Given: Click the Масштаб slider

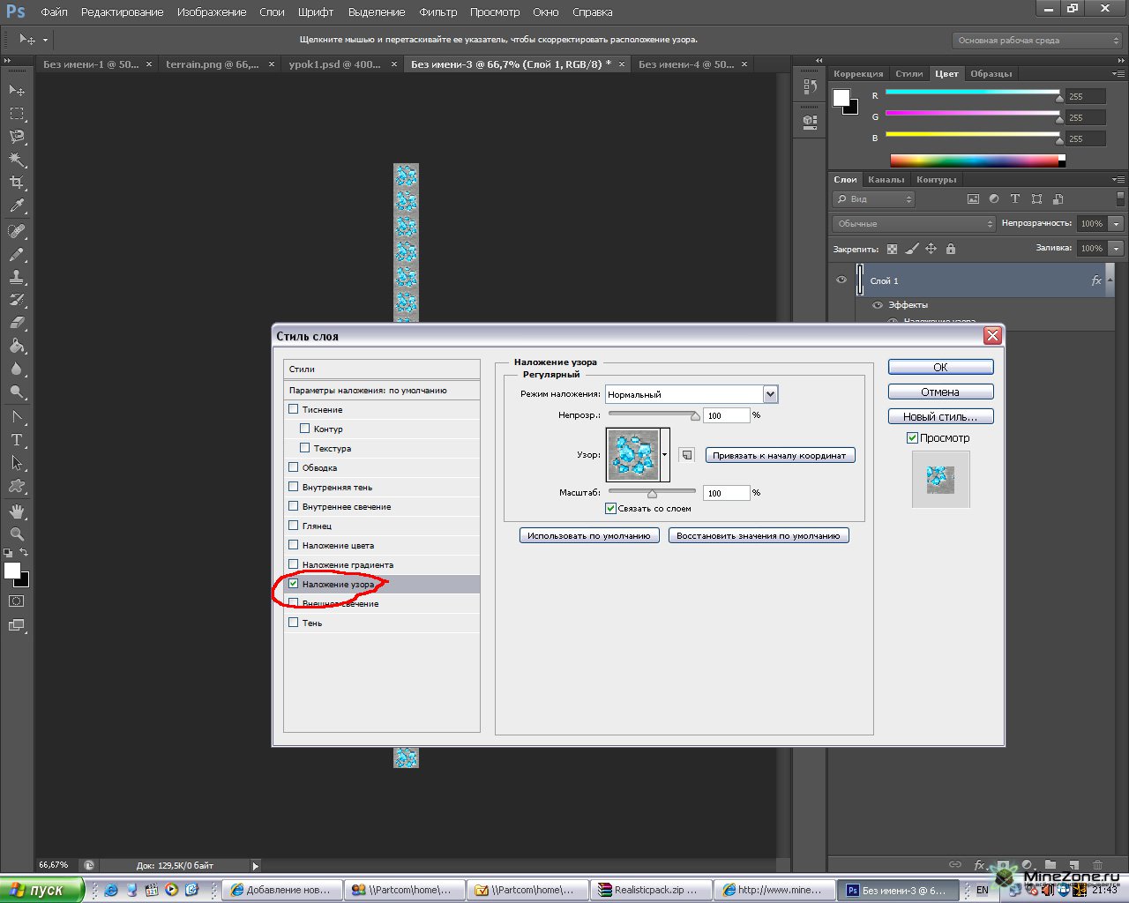Looking at the screenshot, I should coord(652,493).
